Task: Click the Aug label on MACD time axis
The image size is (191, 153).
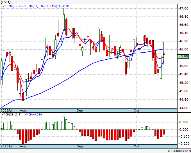Action: pos(23,147)
